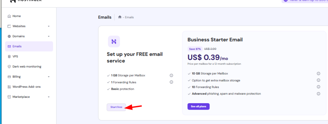Viewport: 328px width, 124px height.
Task: Expand the Billing sidebar dropdown arrow
Action: tap(49, 77)
